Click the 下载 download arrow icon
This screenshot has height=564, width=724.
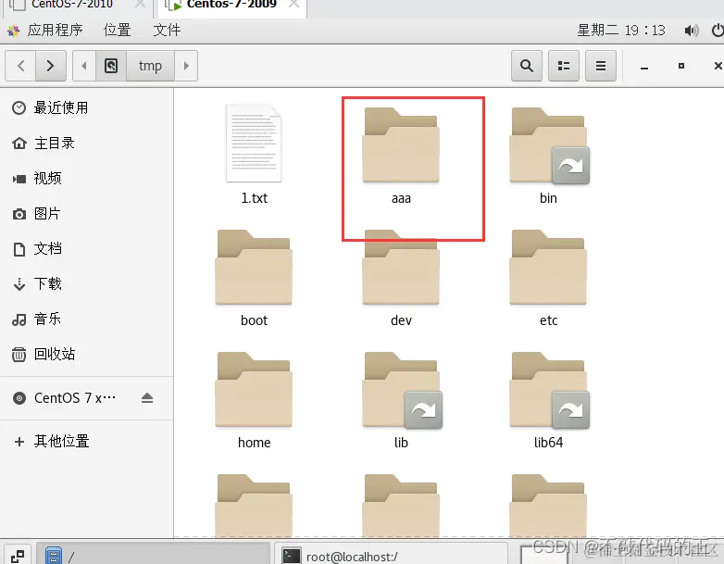tap(19, 283)
